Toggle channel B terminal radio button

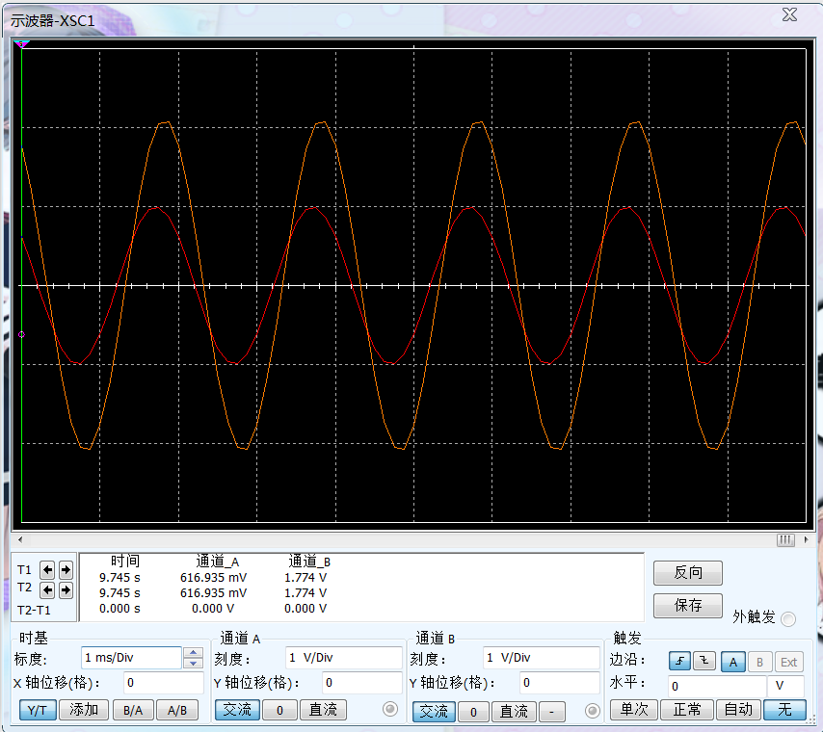click(x=593, y=710)
